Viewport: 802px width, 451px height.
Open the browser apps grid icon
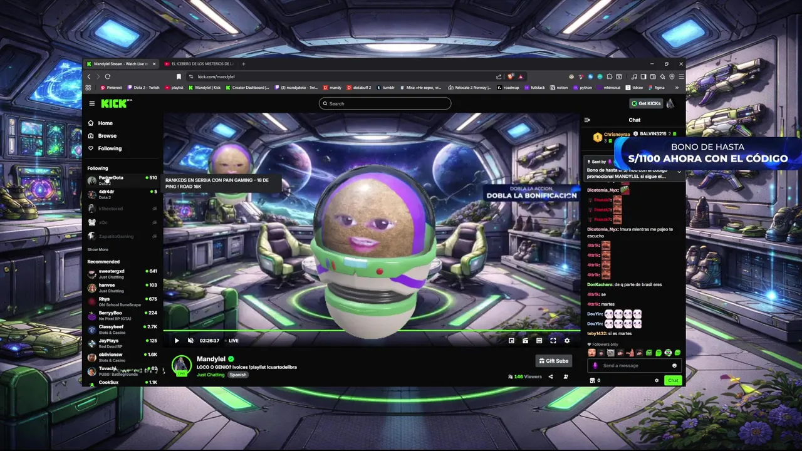[88, 88]
